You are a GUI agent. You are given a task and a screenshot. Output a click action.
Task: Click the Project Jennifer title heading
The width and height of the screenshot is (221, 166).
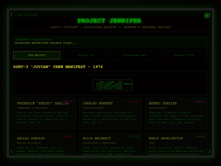(x=109, y=21)
